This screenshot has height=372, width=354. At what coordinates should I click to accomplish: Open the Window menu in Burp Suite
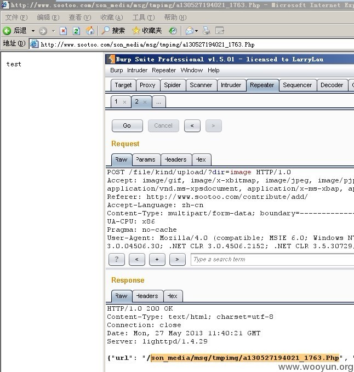192,70
